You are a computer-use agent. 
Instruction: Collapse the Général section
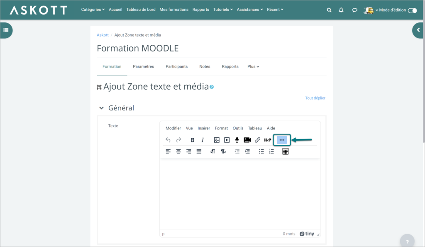click(101, 108)
